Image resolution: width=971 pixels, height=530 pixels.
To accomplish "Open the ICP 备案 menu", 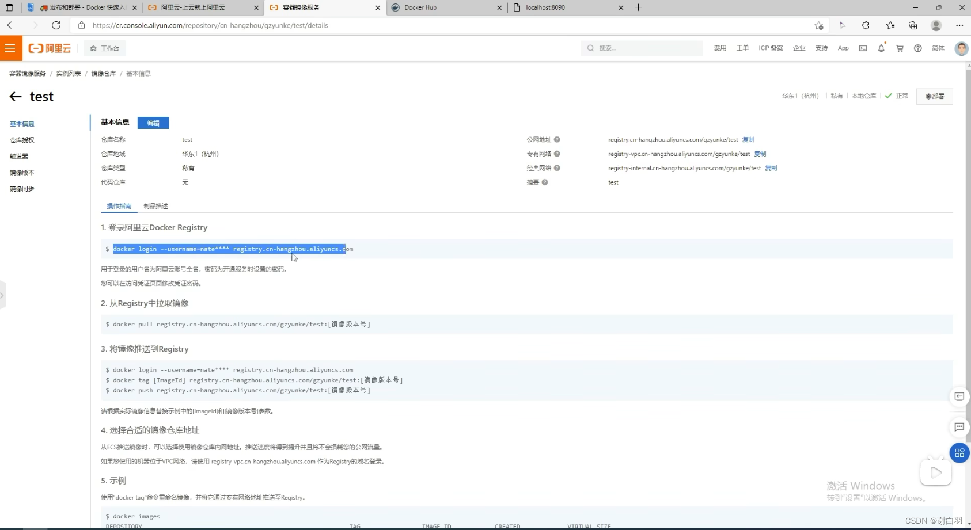I will pyautogui.click(x=771, y=48).
